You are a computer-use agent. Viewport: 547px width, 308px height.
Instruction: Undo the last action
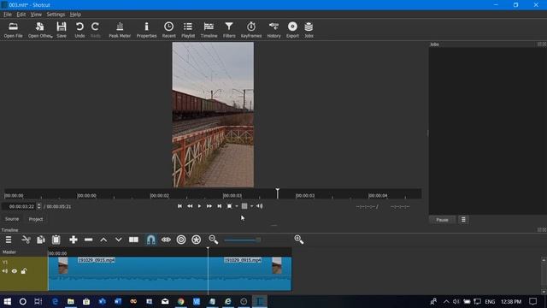click(x=79, y=30)
